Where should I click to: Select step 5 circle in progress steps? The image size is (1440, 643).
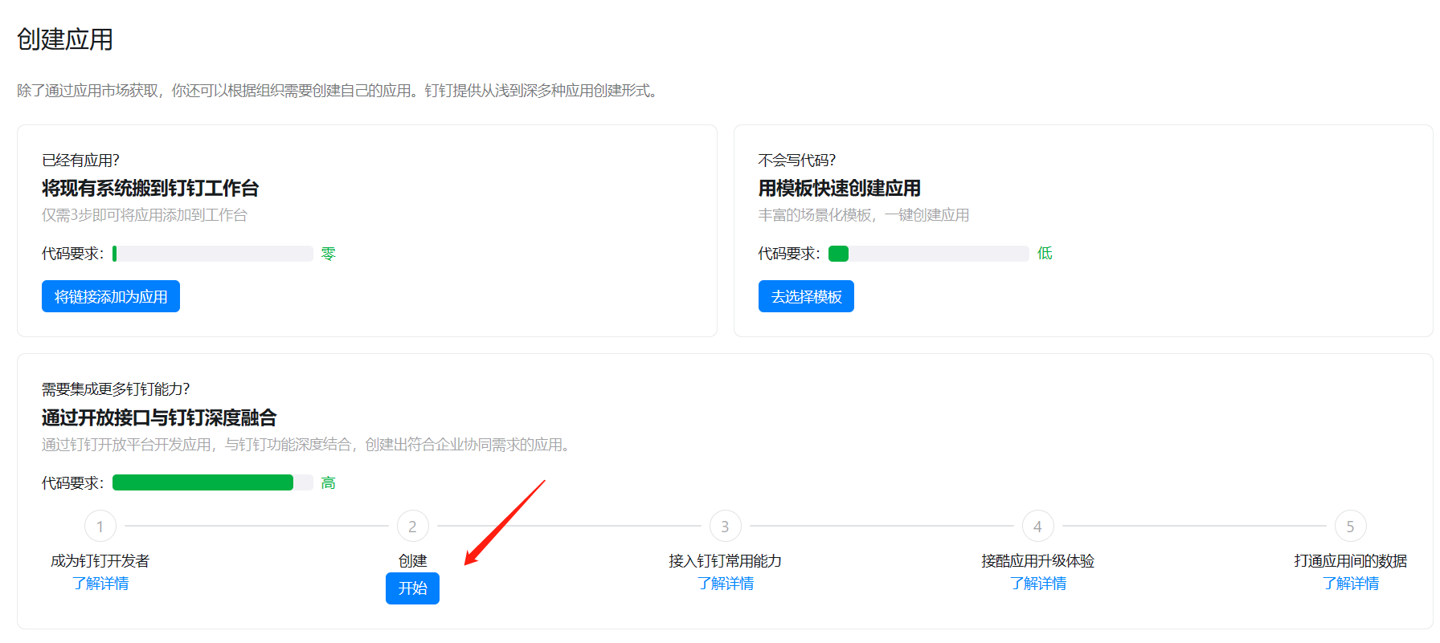[1351, 527]
